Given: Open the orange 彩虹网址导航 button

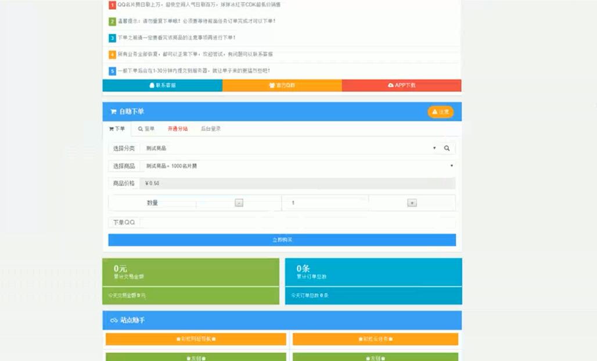Looking at the screenshot, I should (x=196, y=339).
